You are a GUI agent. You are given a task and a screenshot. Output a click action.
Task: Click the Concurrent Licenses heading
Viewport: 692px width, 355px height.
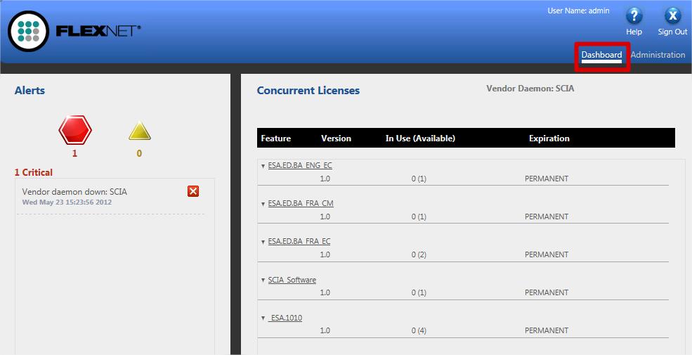(308, 91)
